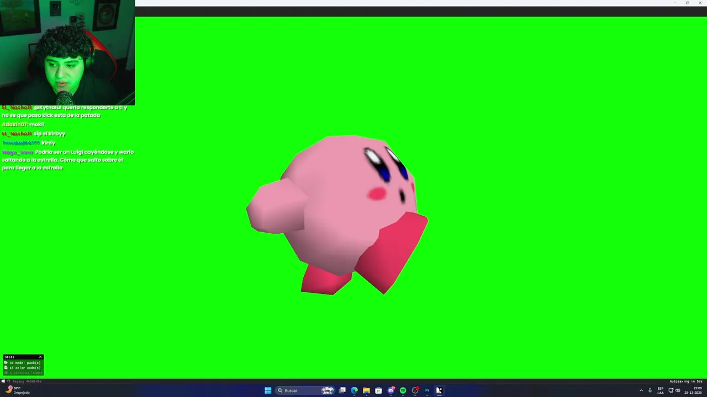Click the 'Autosaving in 59s' status text
The image size is (707, 397).
tap(686, 381)
